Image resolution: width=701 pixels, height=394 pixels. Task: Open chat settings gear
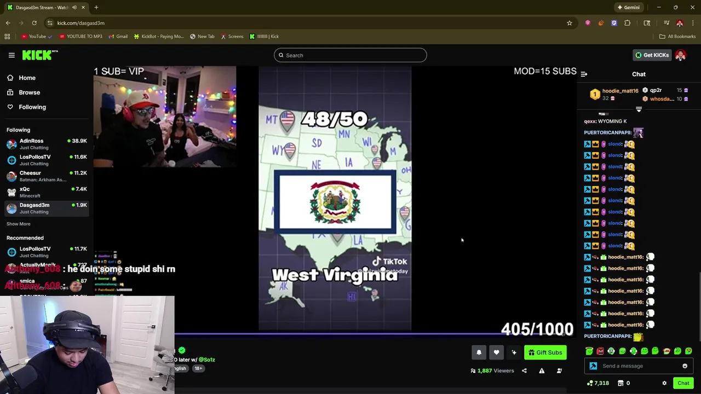[x=664, y=383]
